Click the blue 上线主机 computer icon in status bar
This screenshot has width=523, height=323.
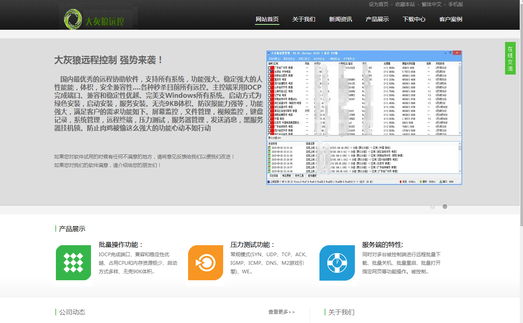(268, 182)
